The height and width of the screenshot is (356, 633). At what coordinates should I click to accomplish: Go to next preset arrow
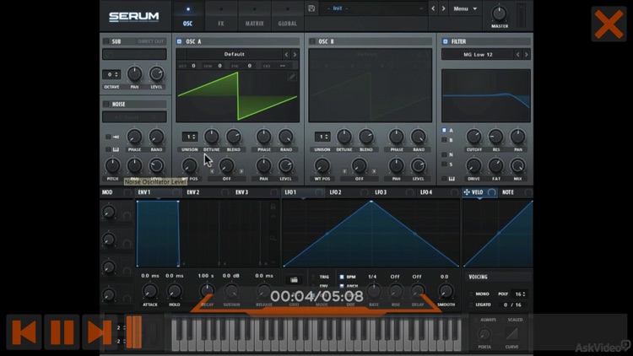pyautogui.click(x=443, y=8)
